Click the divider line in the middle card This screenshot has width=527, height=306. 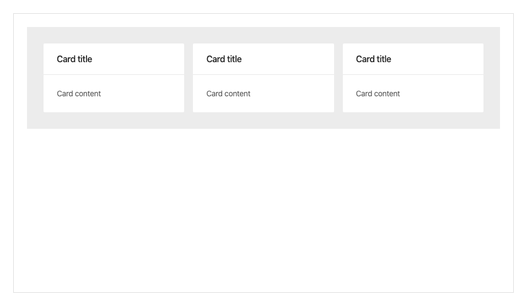tap(263, 74)
